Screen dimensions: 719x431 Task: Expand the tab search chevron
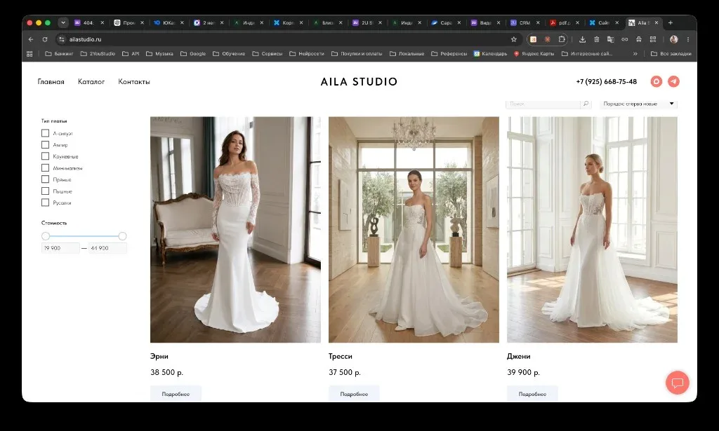point(63,22)
